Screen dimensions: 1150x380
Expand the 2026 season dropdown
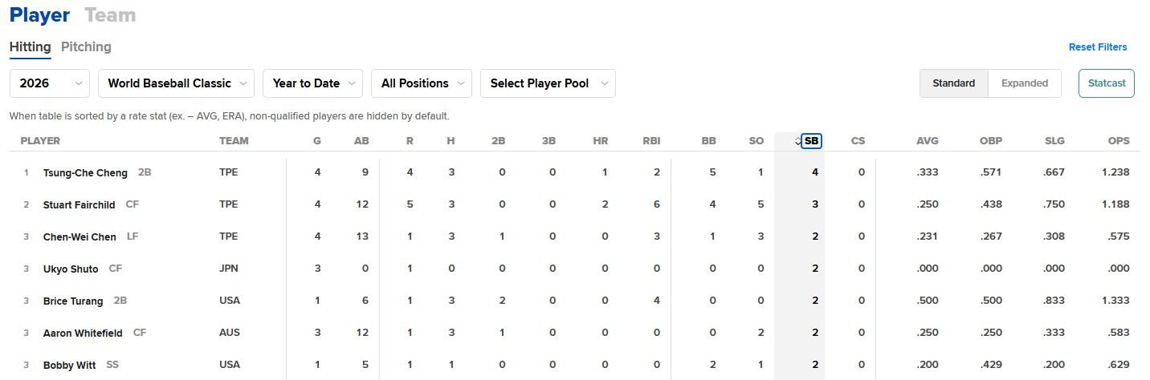point(50,83)
